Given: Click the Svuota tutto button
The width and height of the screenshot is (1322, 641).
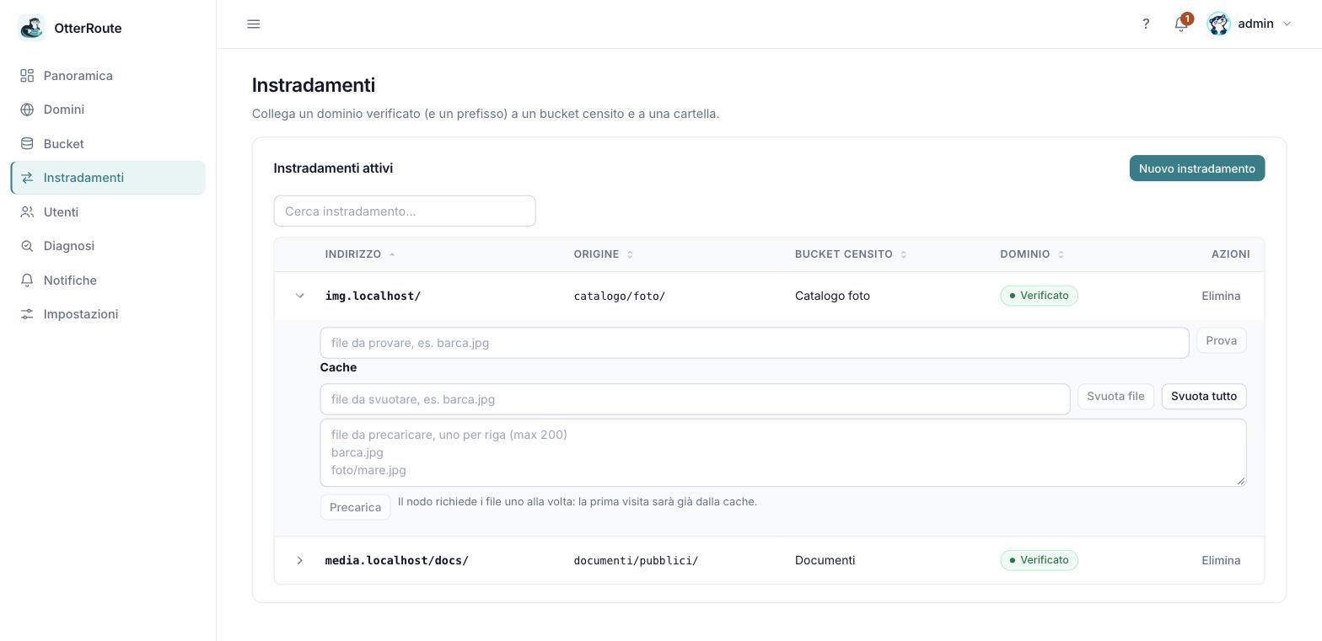Looking at the screenshot, I should 1204,396.
